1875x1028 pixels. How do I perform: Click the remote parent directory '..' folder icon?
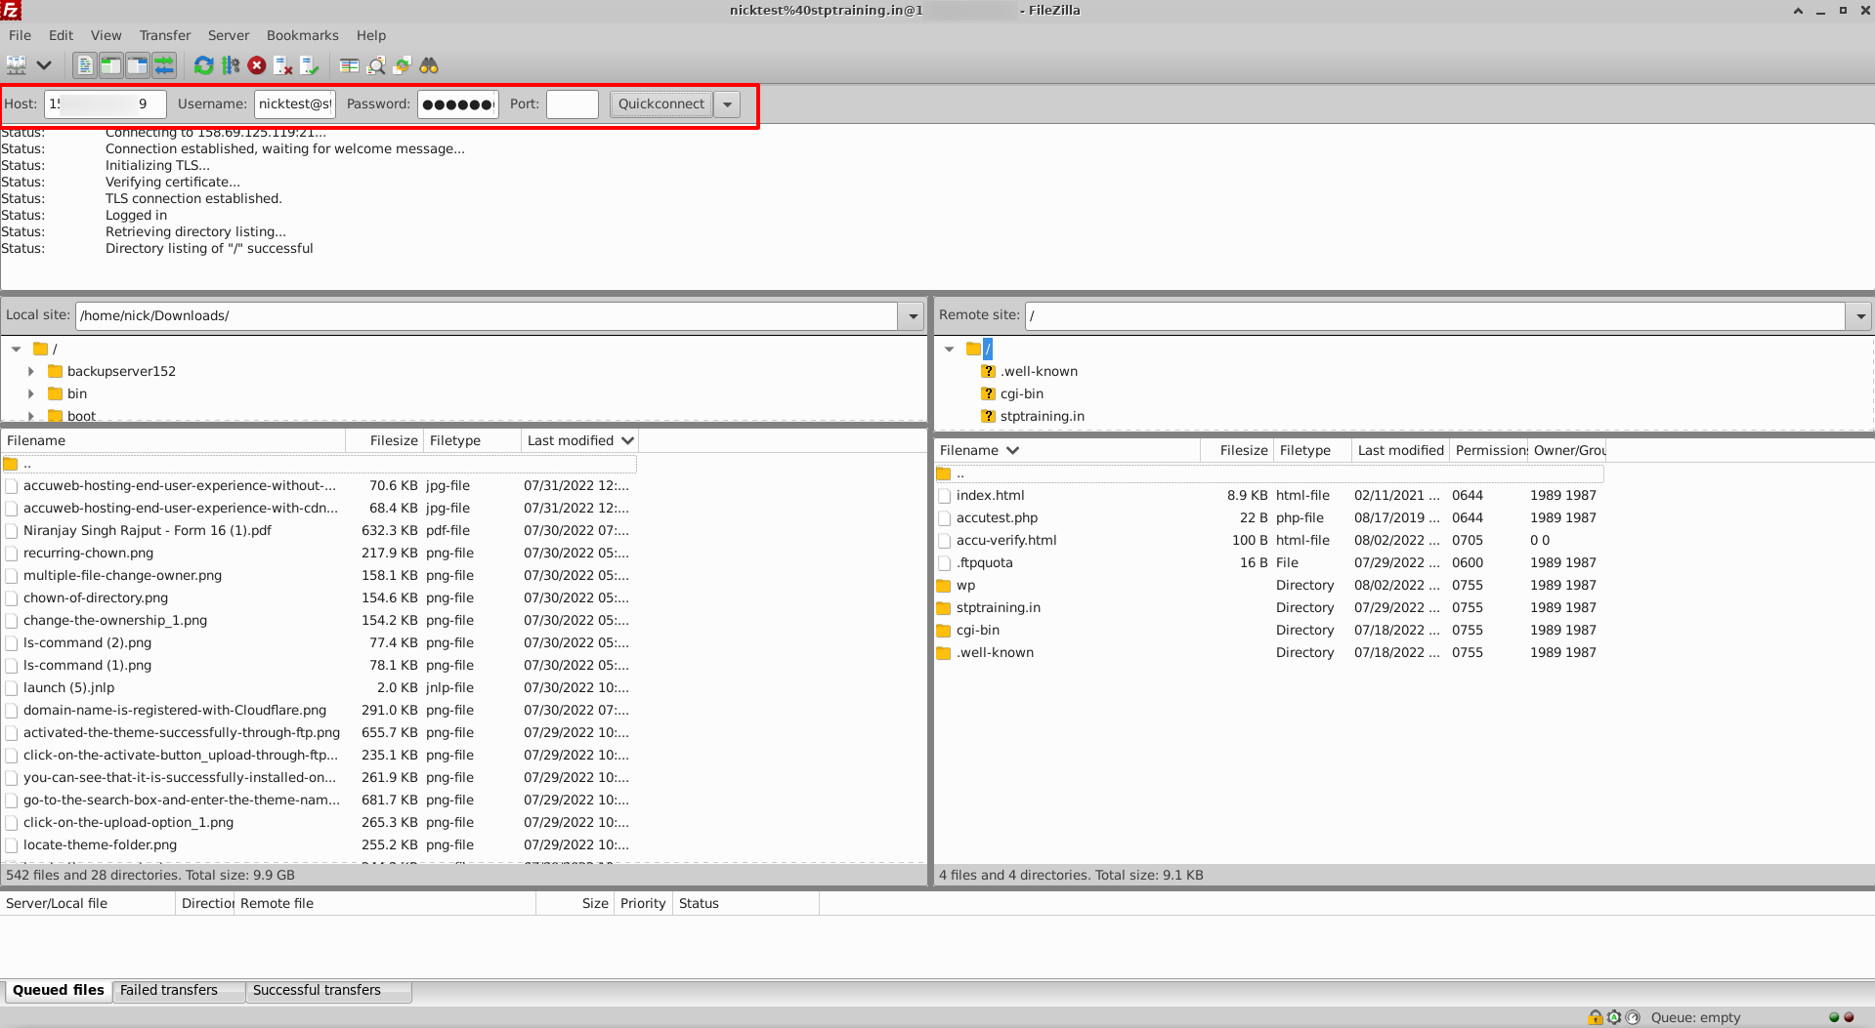(944, 473)
